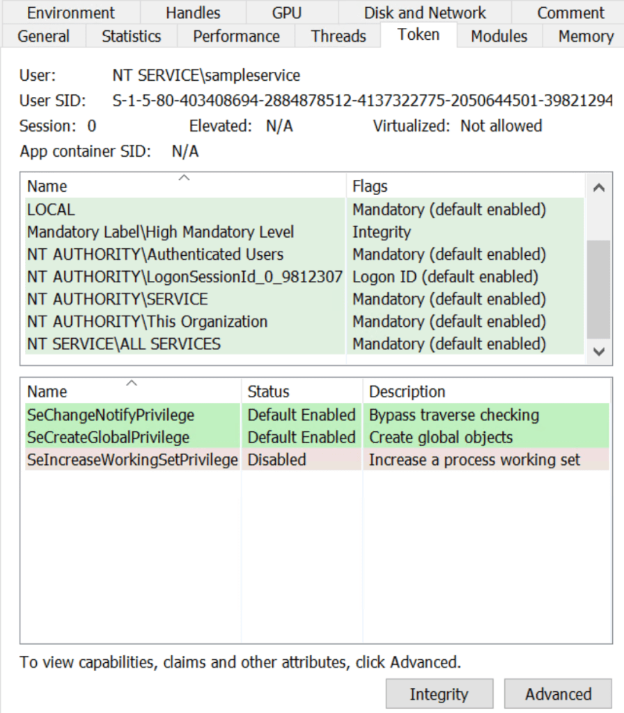Select the SeChangeNotifyPrivilege row

(110, 415)
